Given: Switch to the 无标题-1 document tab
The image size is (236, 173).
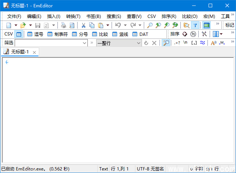Looking at the screenshot, I should (20, 52).
